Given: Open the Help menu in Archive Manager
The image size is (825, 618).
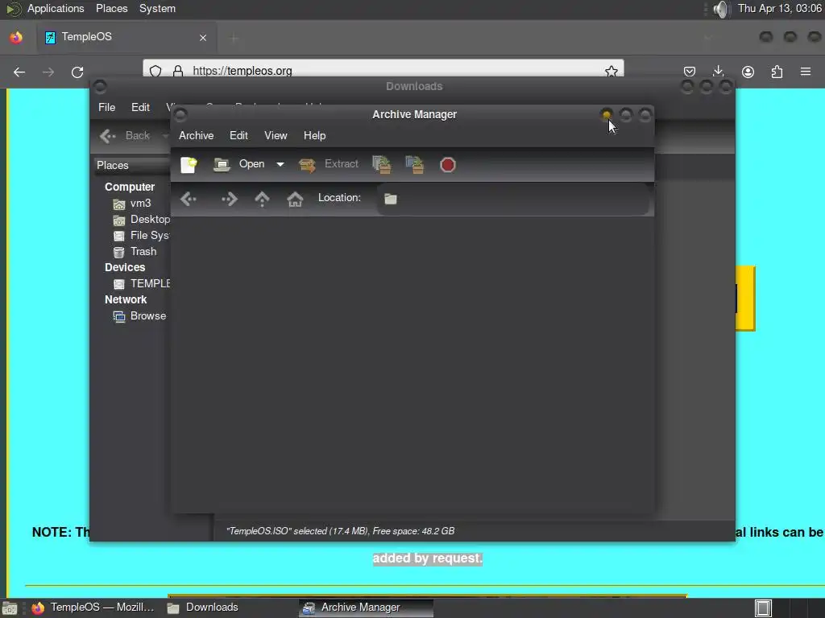Looking at the screenshot, I should pos(315,135).
